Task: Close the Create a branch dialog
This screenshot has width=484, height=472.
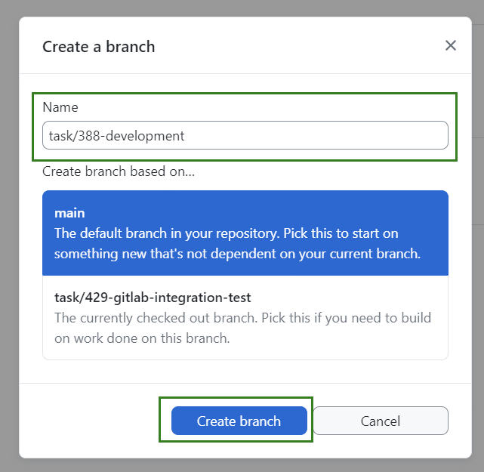Action: point(451,46)
